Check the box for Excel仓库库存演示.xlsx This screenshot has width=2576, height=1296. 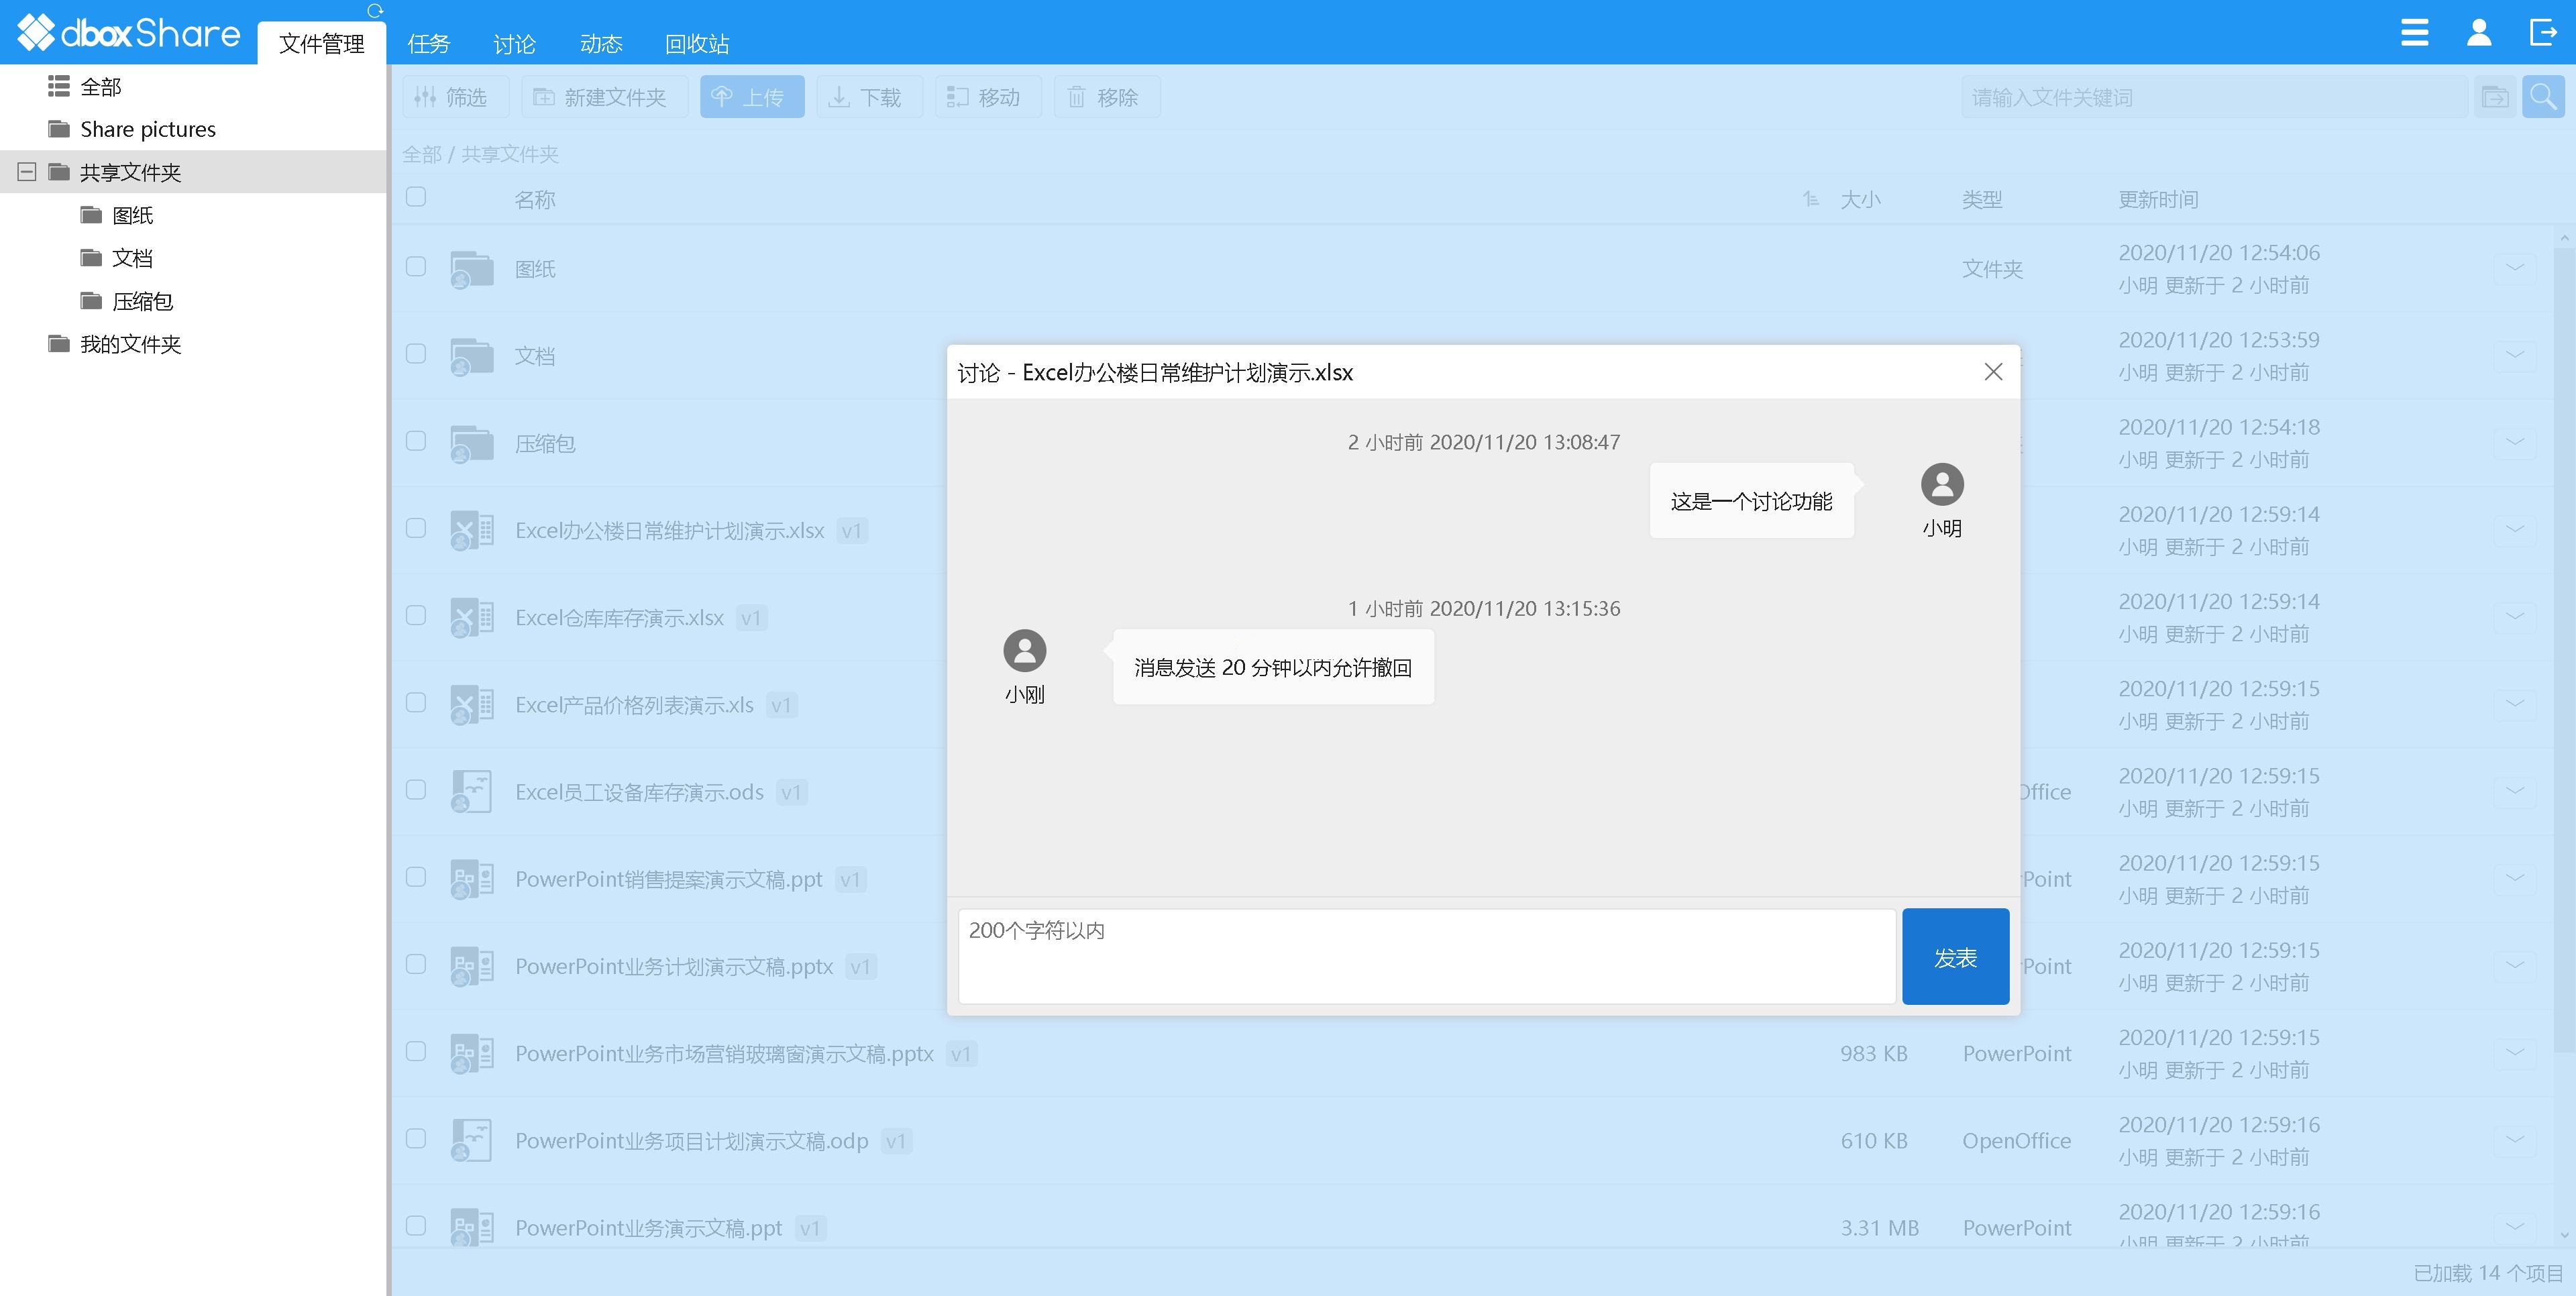pyautogui.click(x=416, y=616)
